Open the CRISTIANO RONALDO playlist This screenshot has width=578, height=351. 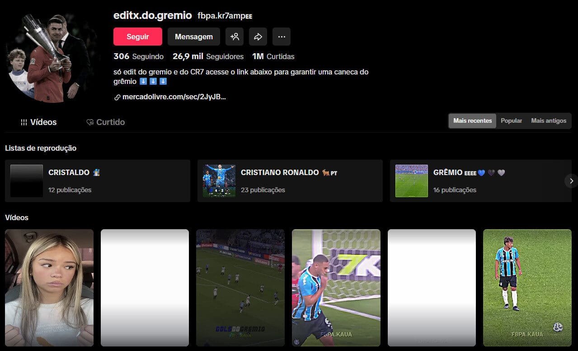coord(289,180)
